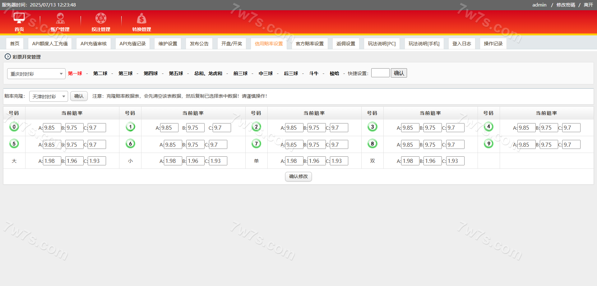
Task: Click the green number 0 ball
Action: tap(14, 127)
